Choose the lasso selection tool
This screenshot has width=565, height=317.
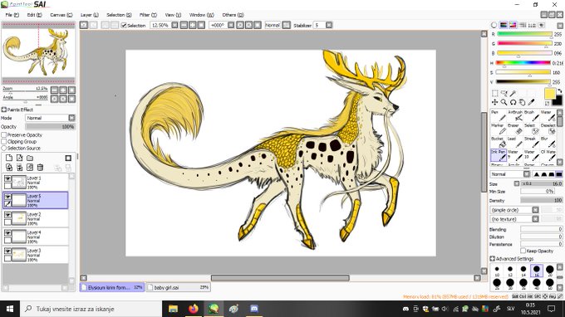504,93
